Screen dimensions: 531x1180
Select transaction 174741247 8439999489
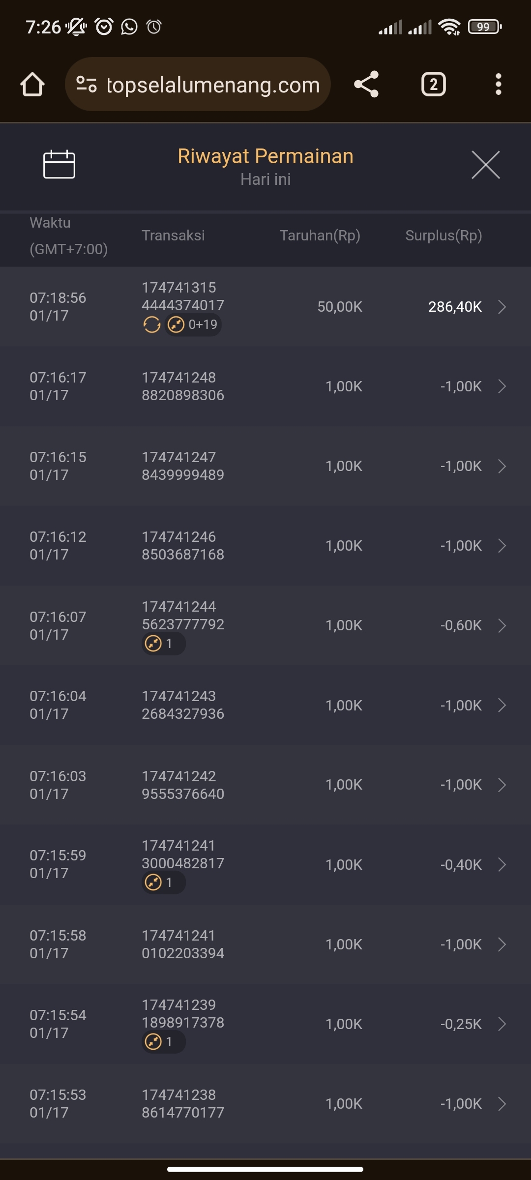(x=183, y=466)
